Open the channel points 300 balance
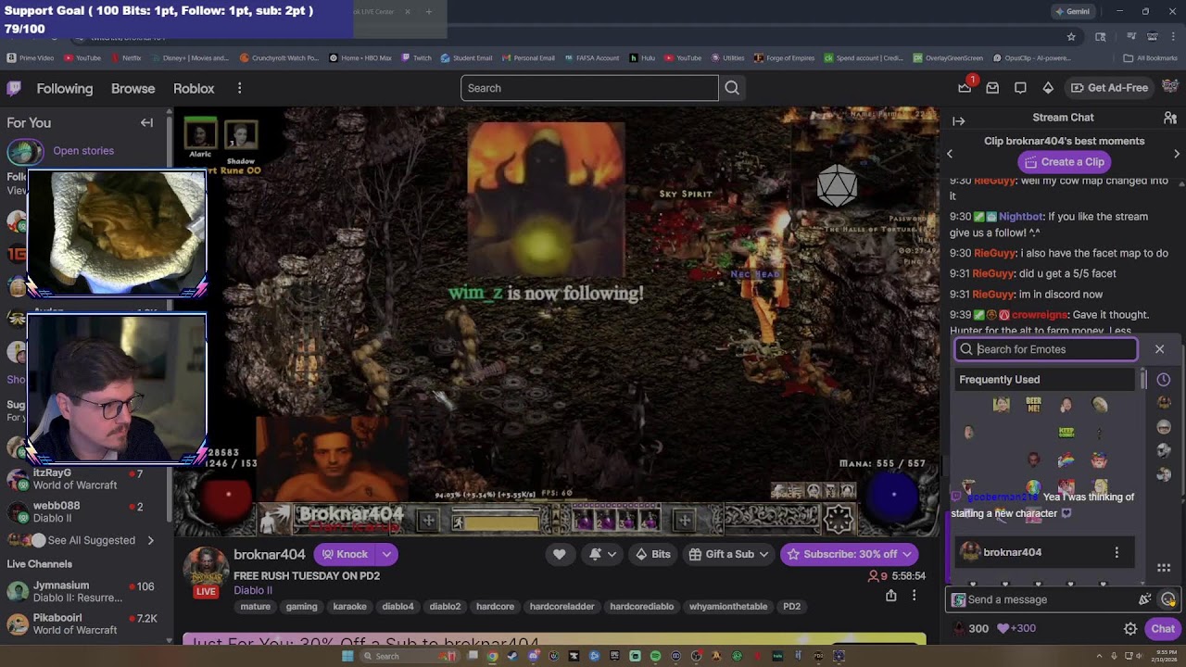The height and width of the screenshot is (667, 1186). 969,629
